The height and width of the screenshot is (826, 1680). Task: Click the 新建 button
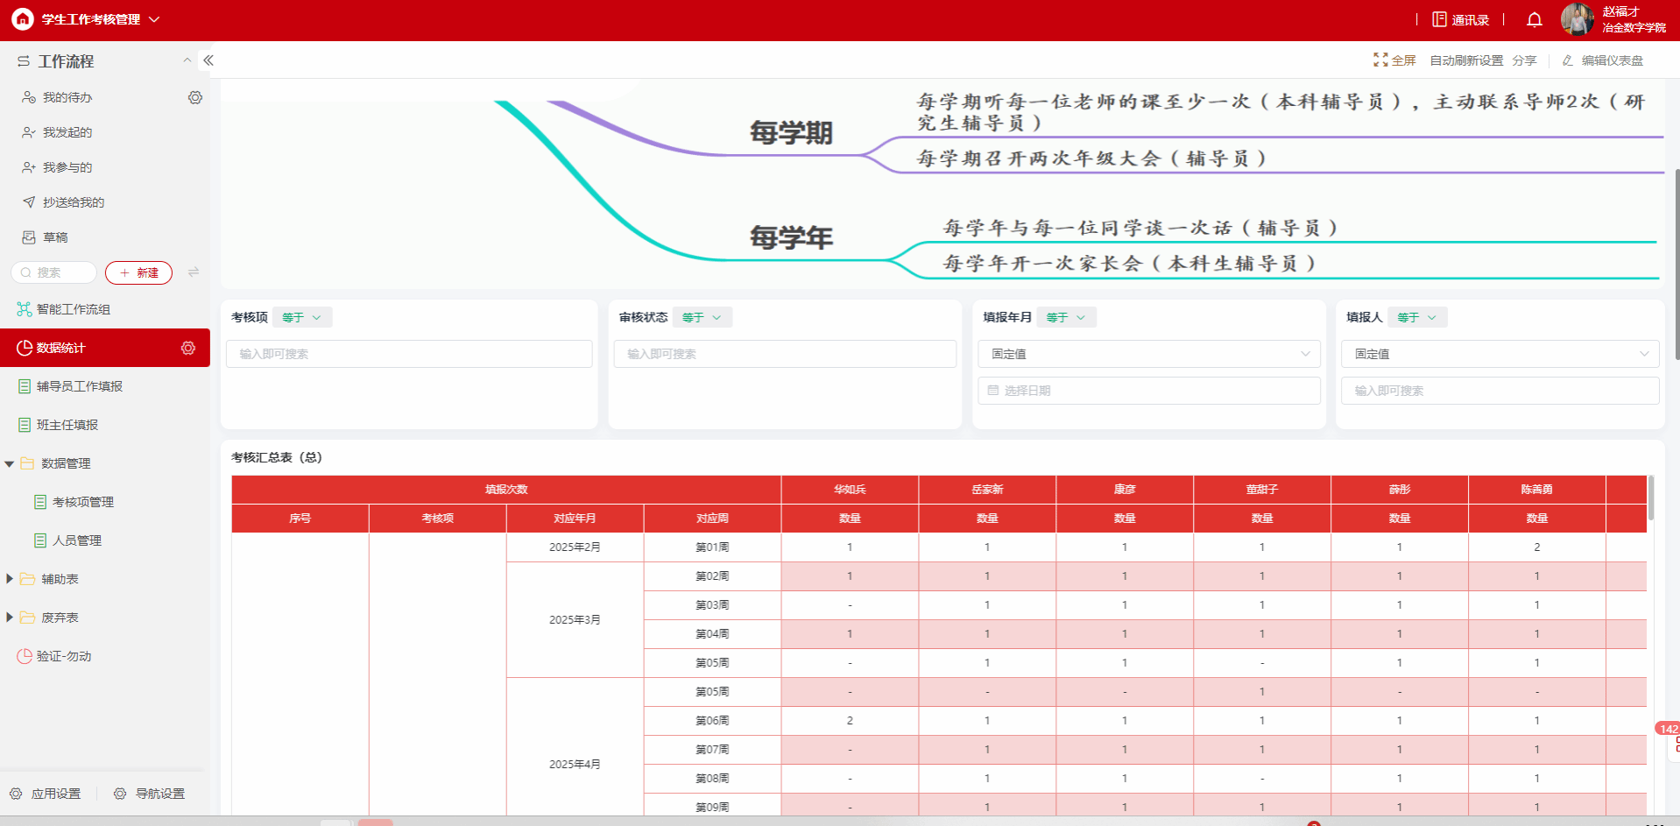tap(138, 272)
